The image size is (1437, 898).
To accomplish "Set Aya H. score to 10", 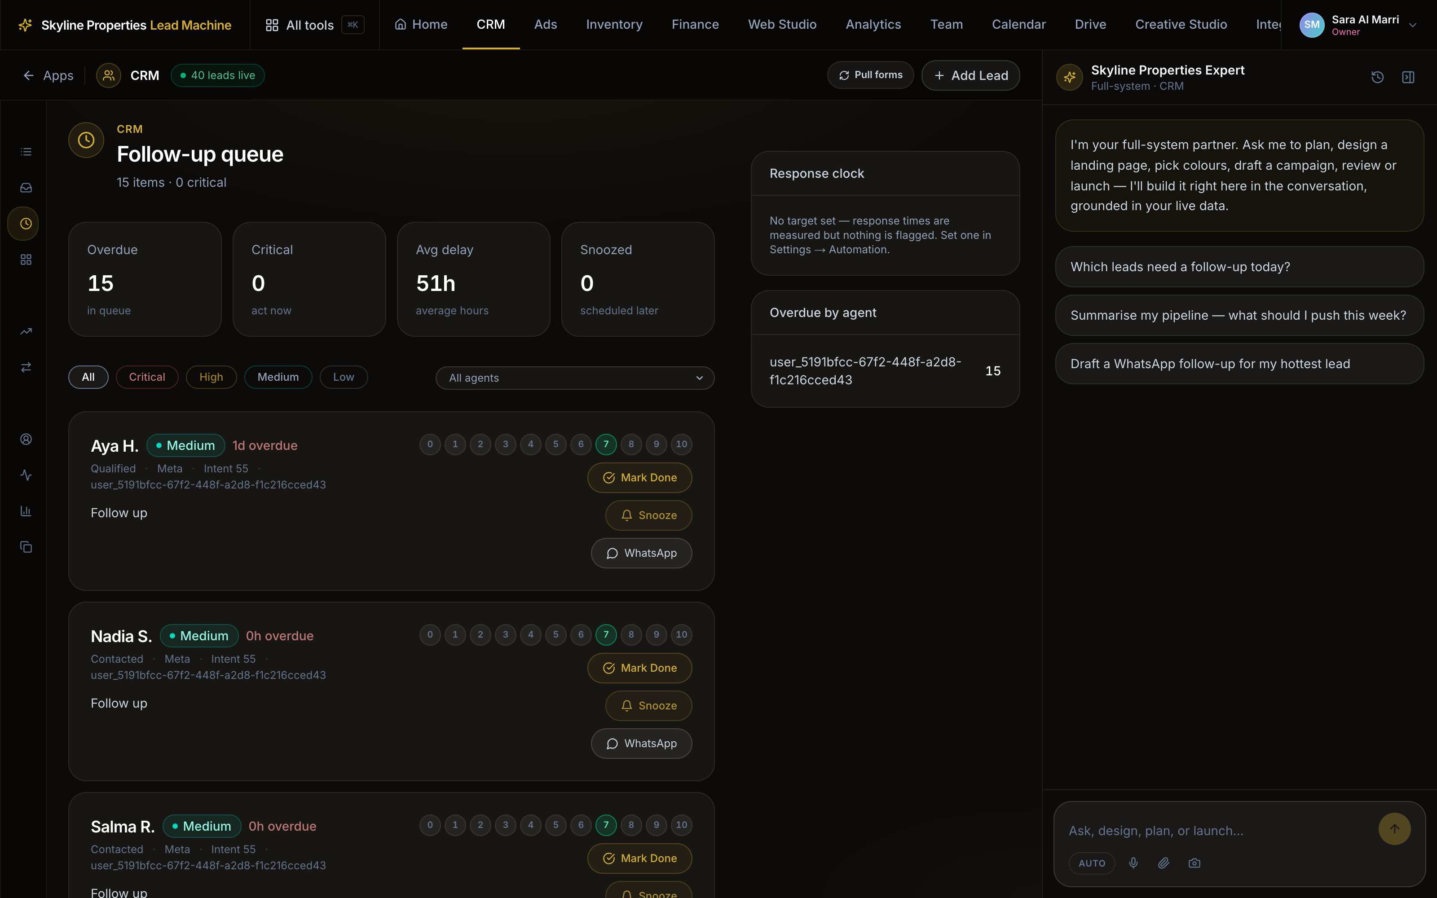I will click(682, 444).
